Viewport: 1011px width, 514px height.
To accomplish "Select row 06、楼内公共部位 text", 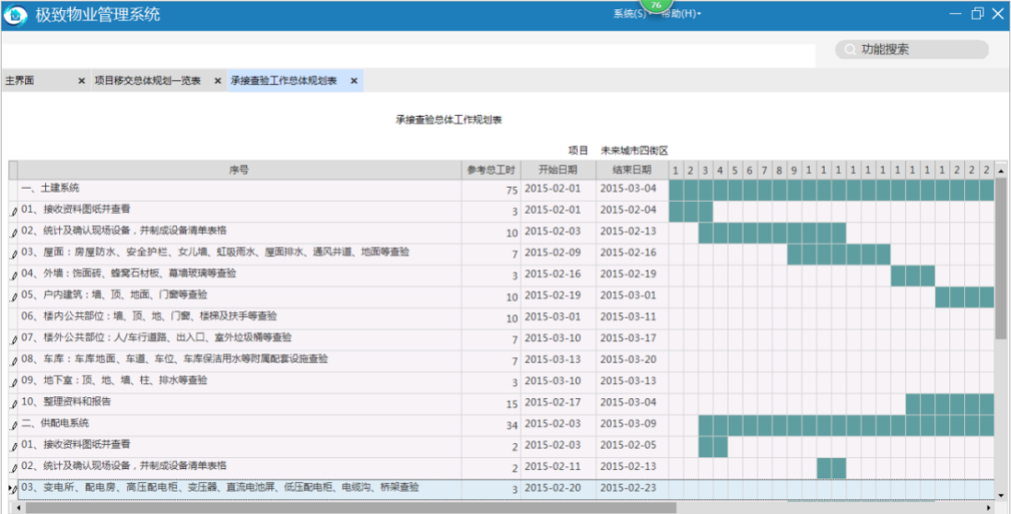I will (x=149, y=316).
